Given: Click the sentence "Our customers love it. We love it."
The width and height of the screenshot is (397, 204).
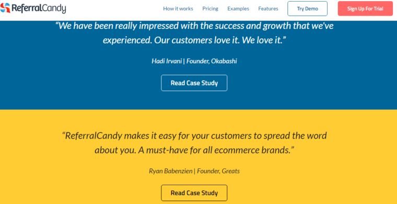Looking at the screenshot, I should (220, 40).
